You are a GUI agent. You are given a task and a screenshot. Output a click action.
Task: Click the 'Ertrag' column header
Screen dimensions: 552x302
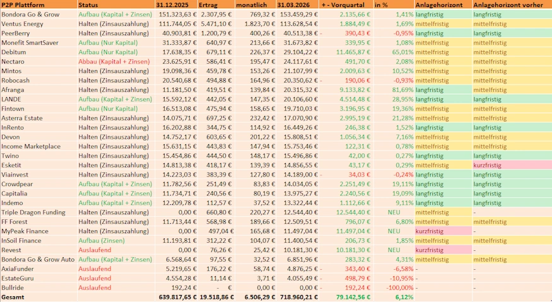click(216, 4)
